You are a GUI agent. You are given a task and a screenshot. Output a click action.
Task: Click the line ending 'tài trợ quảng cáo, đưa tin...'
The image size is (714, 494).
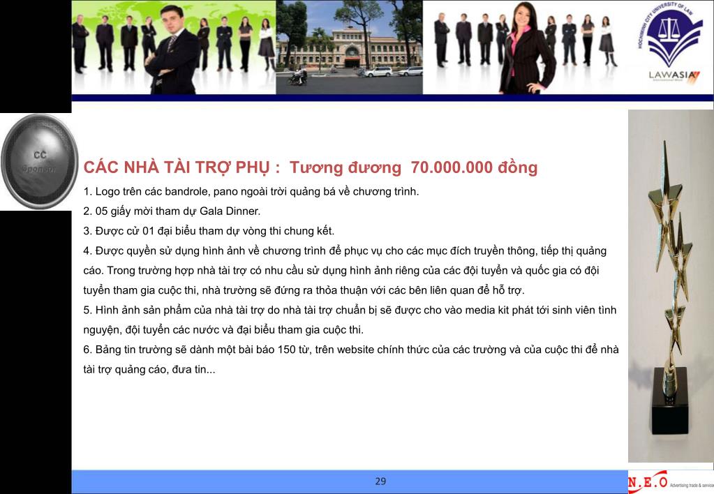[149, 370]
